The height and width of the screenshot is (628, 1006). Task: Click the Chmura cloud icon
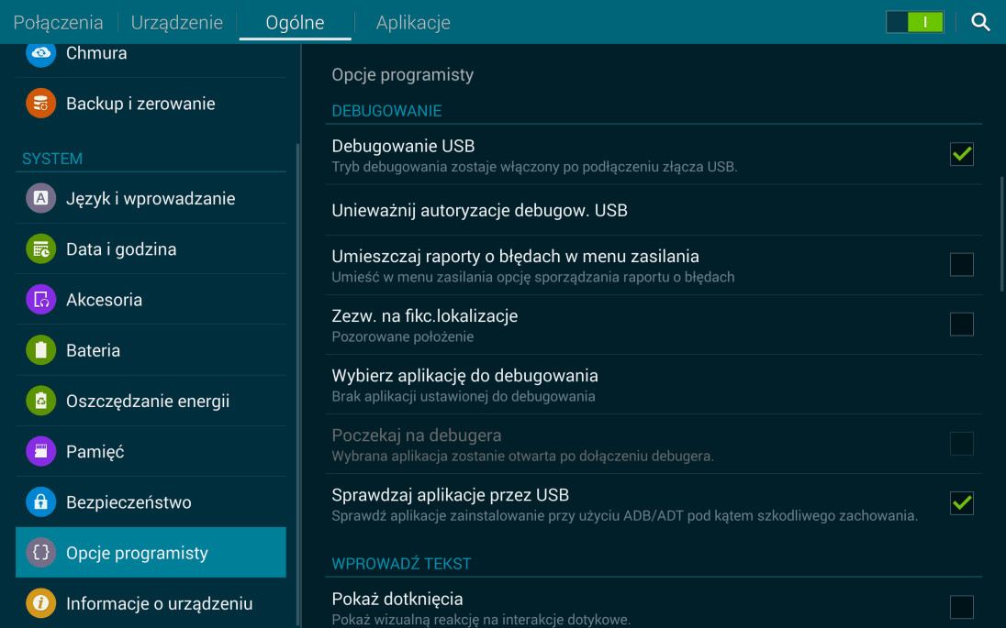41,52
